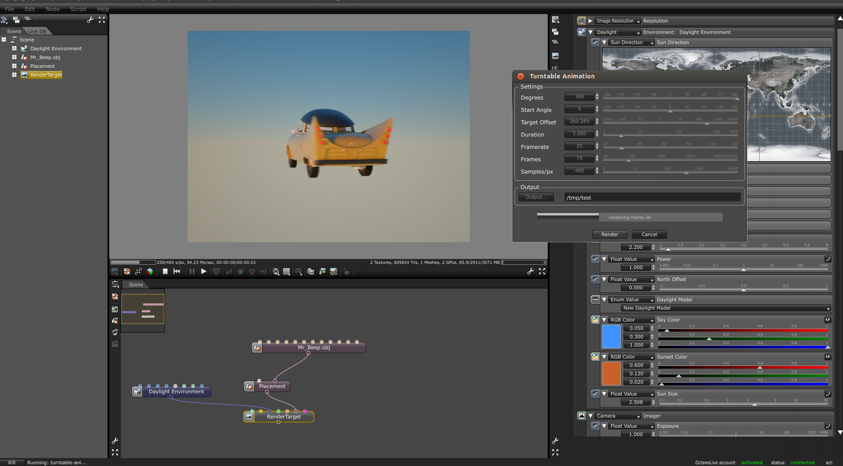
Task: Click Render in Turntable Animation dialog
Action: [610, 234]
